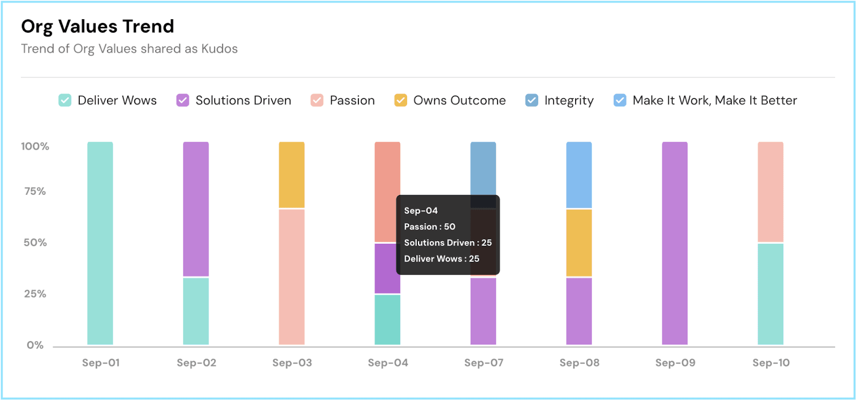The height and width of the screenshot is (400, 856).
Task: Click the Org Values Trend title
Action: pyautogui.click(x=98, y=26)
